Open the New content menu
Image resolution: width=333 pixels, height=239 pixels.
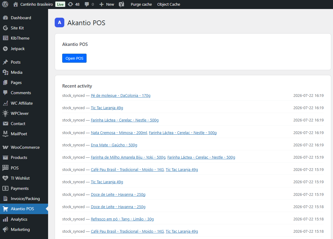coord(107,4)
